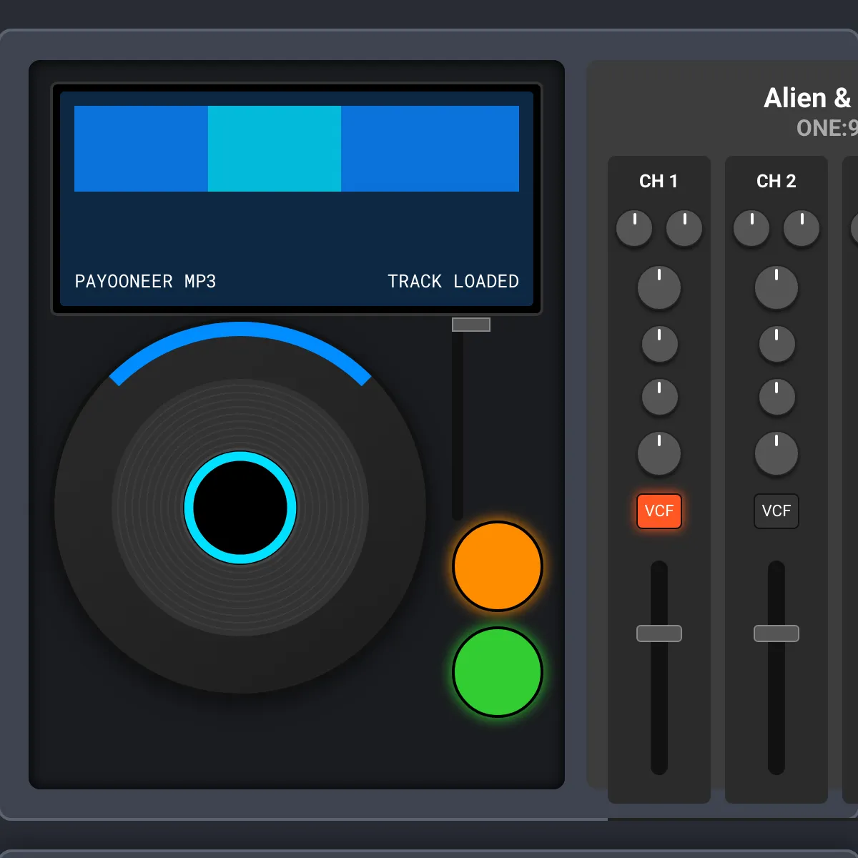
Task: Click the CH 1 top-right small knob
Action: [684, 228]
